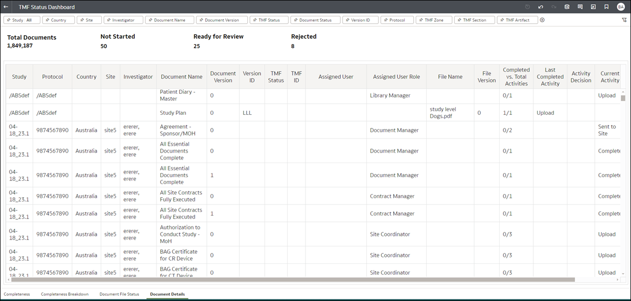Toggle the pin on Study filter
This screenshot has height=301, width=631.
pyautogui.click(x=8, y=20)
